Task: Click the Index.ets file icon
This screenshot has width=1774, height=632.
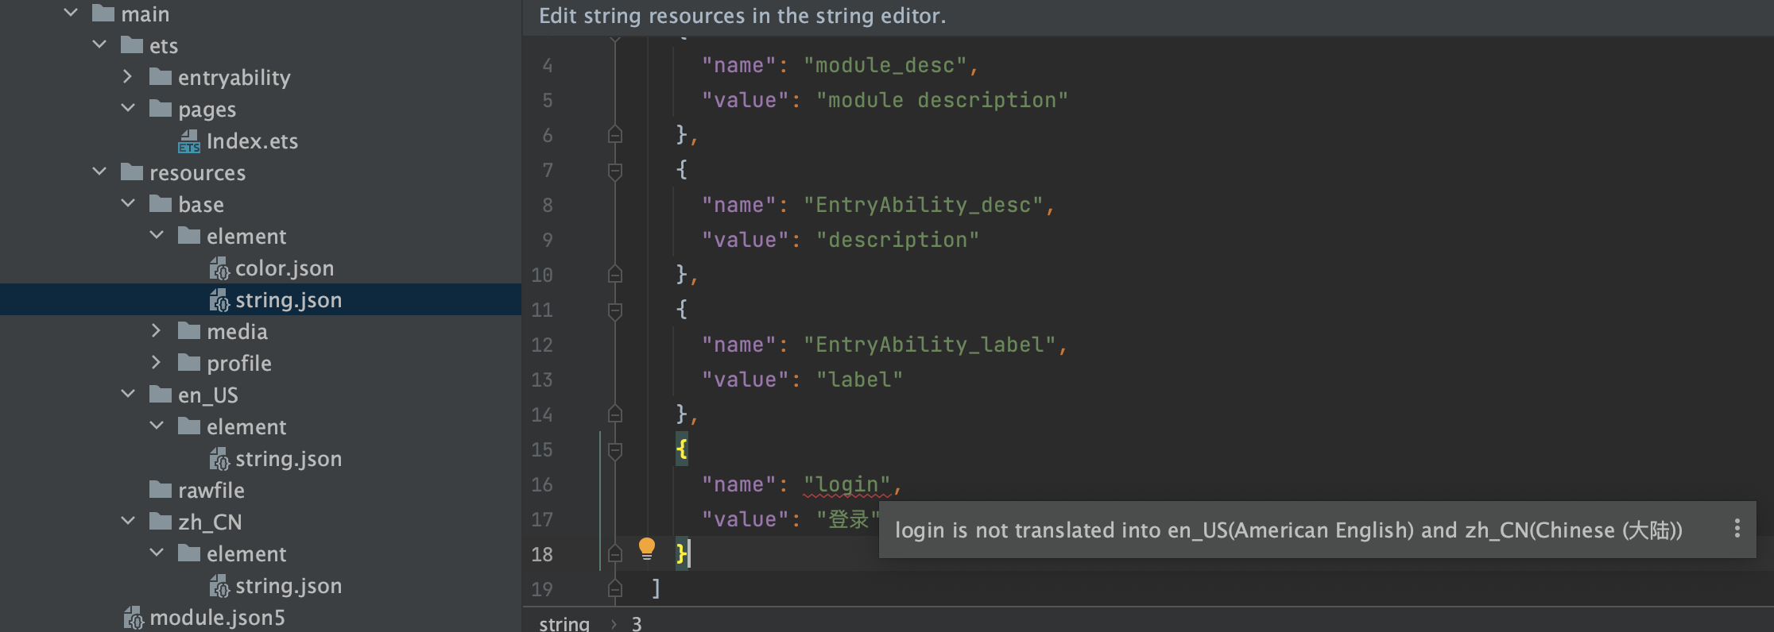Action: click(x=189, y=141)
